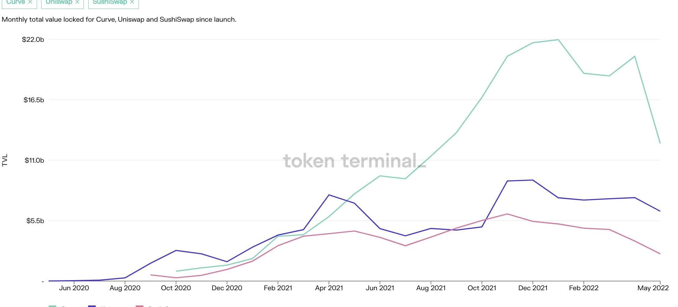Click the Curve tag label
Image resolution: width=678 pixels, height=307 pixels.
tap(16, 2)
